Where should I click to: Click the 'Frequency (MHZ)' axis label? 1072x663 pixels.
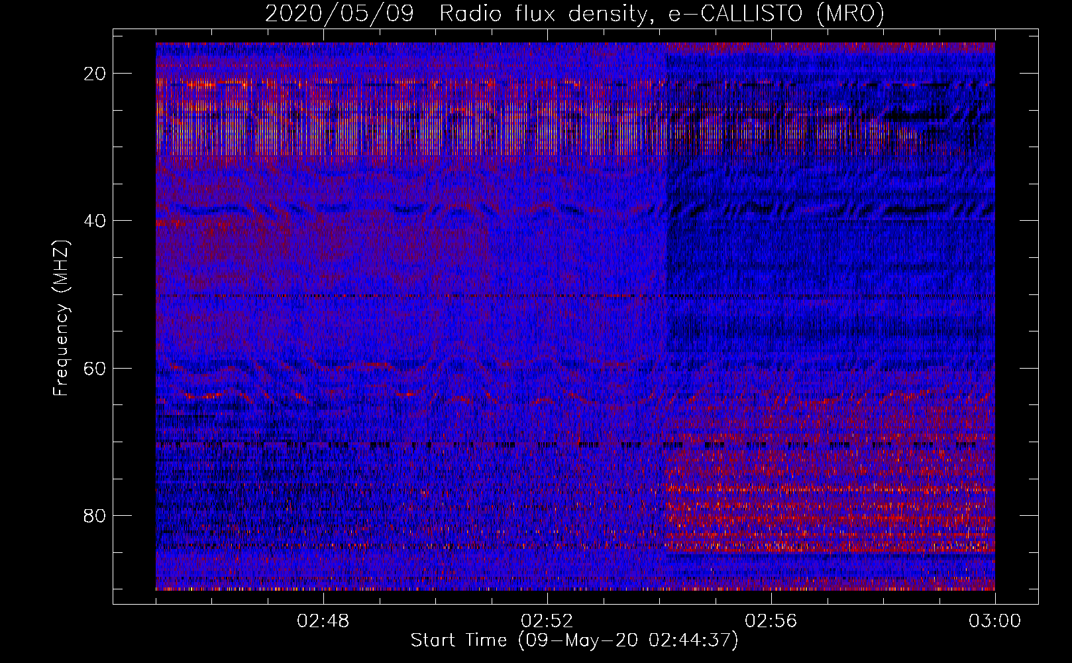point(61,318)
